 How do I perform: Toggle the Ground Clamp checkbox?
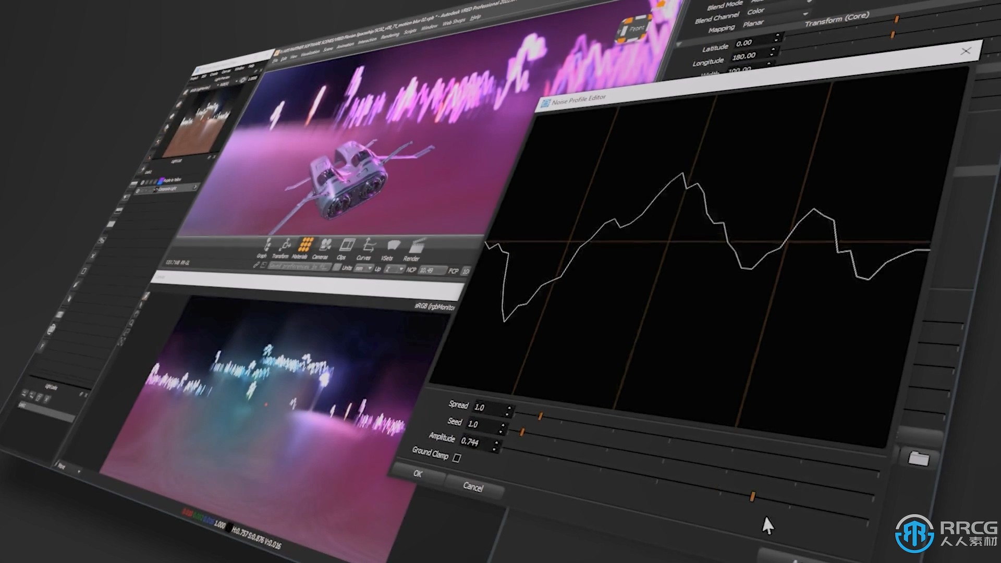(x=457, y=458)
